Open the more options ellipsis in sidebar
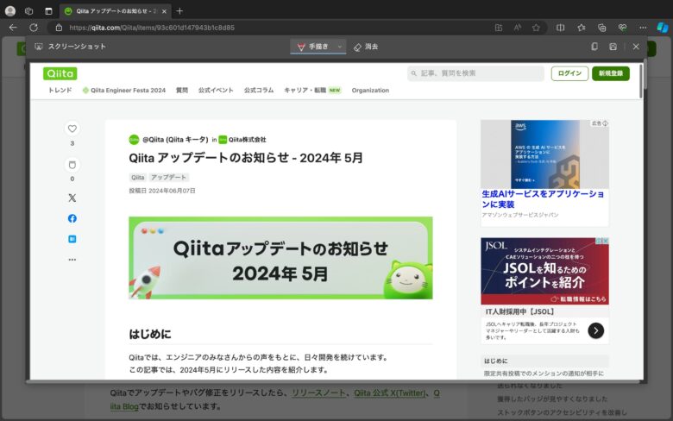This screenshot has height=421, width=673. coord(72,260)
